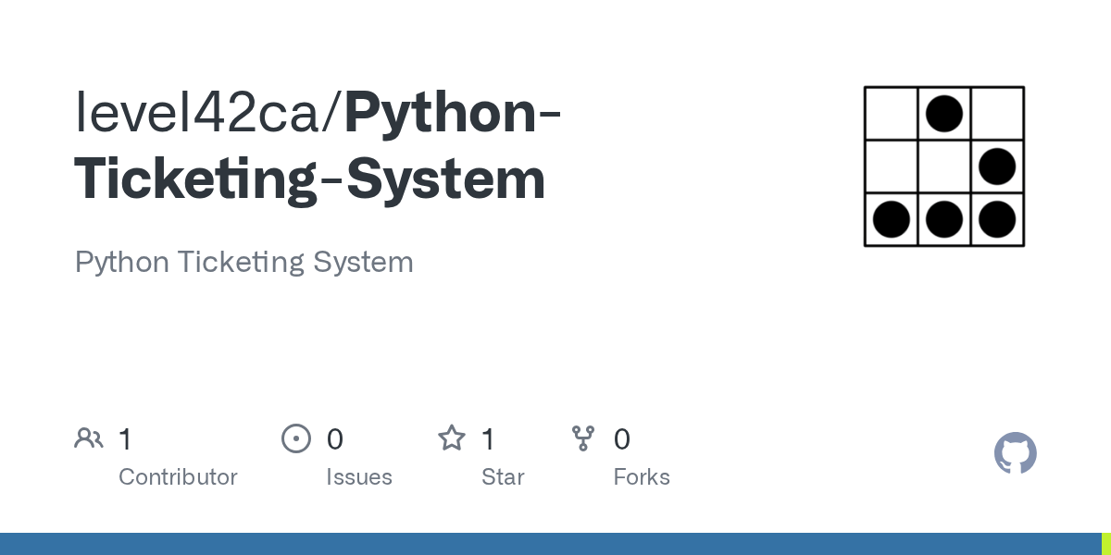Click the "Star" label
Viewport: 1111px width, 555px height.
pyautogui.click(x=503, y=477)
